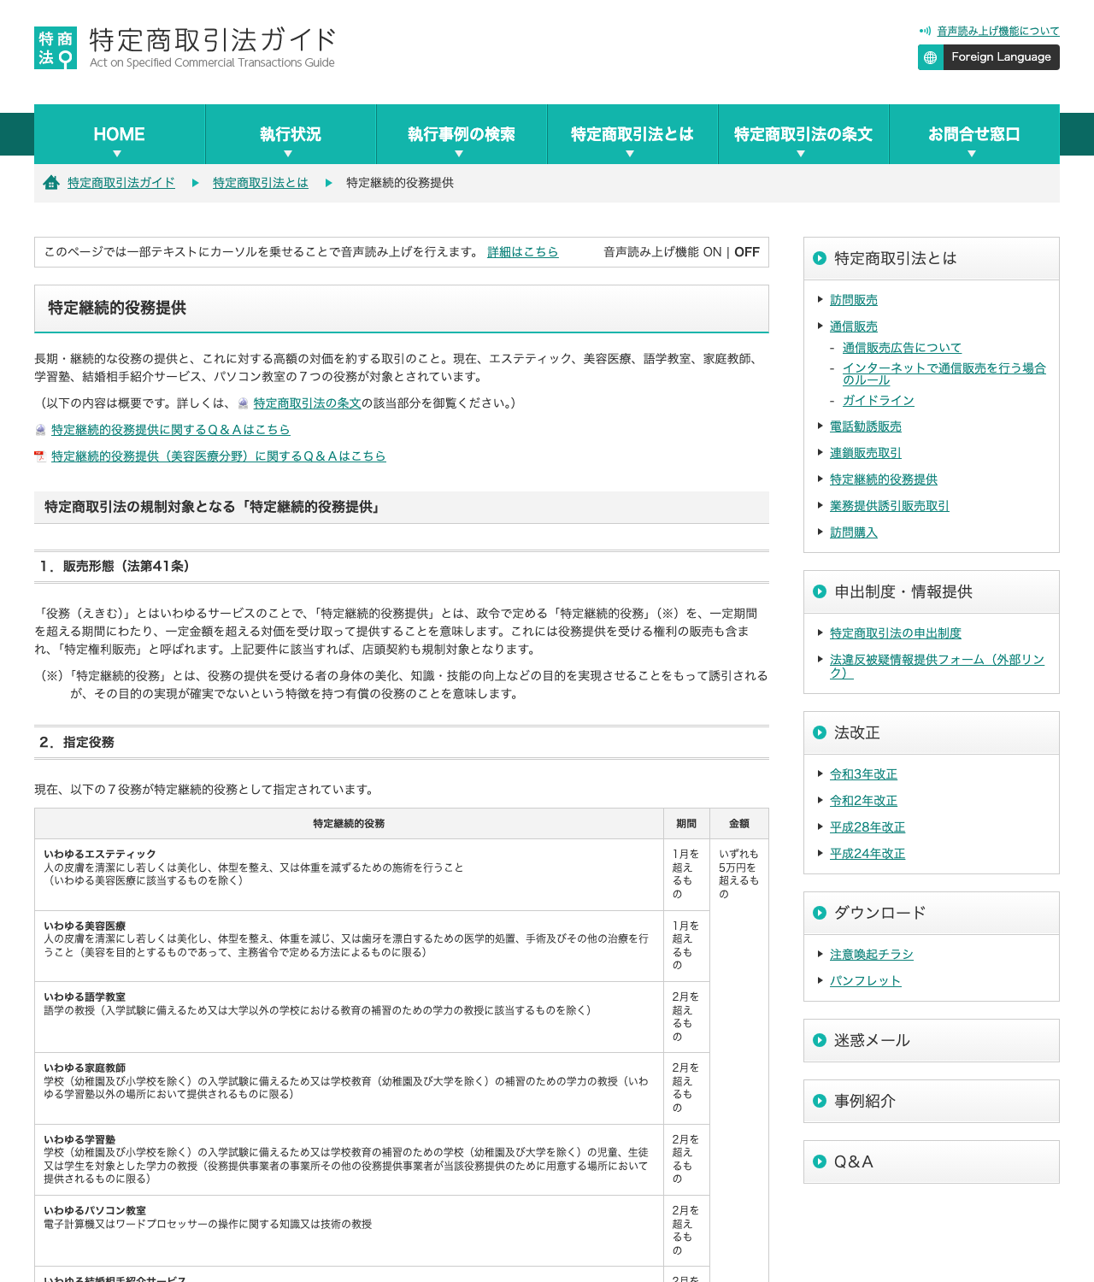
Task: Click the circle arrow icon beside 特定商取引法とは sidebar heading
Action: [820, 258]
